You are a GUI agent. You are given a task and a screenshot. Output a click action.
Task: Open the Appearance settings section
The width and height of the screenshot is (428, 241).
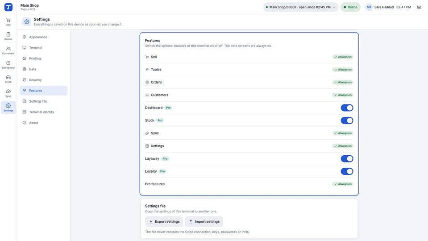pos(43,37)
